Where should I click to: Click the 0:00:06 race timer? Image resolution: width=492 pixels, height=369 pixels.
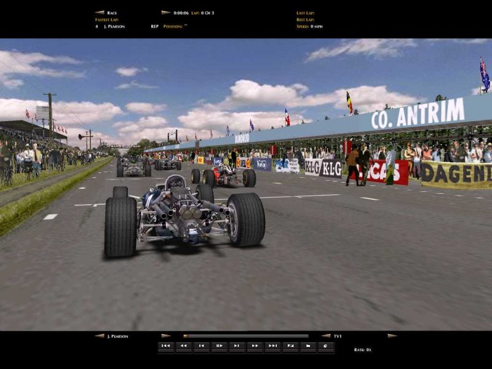coord(181,13)
